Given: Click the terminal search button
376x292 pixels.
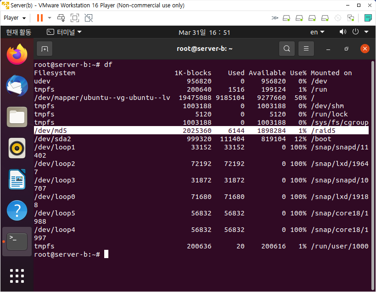Looking at the screenshot, I should [x=287, y=49].
